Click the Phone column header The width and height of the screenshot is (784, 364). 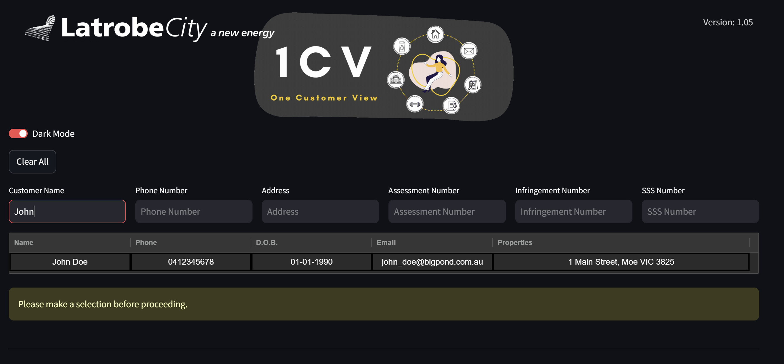[190, 242]
